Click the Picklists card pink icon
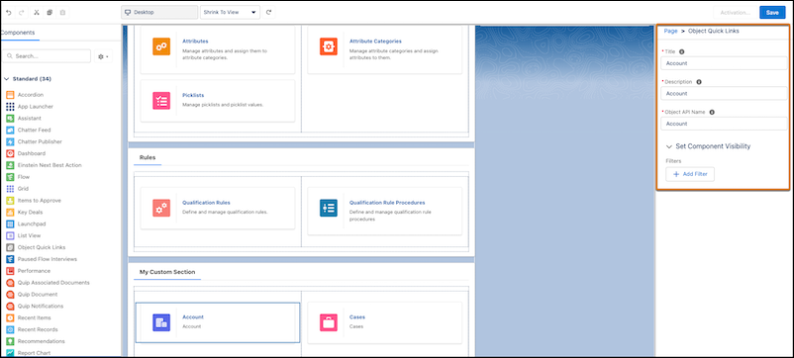 (161, 100)
